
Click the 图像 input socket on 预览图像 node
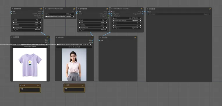(x=100, y=40)
